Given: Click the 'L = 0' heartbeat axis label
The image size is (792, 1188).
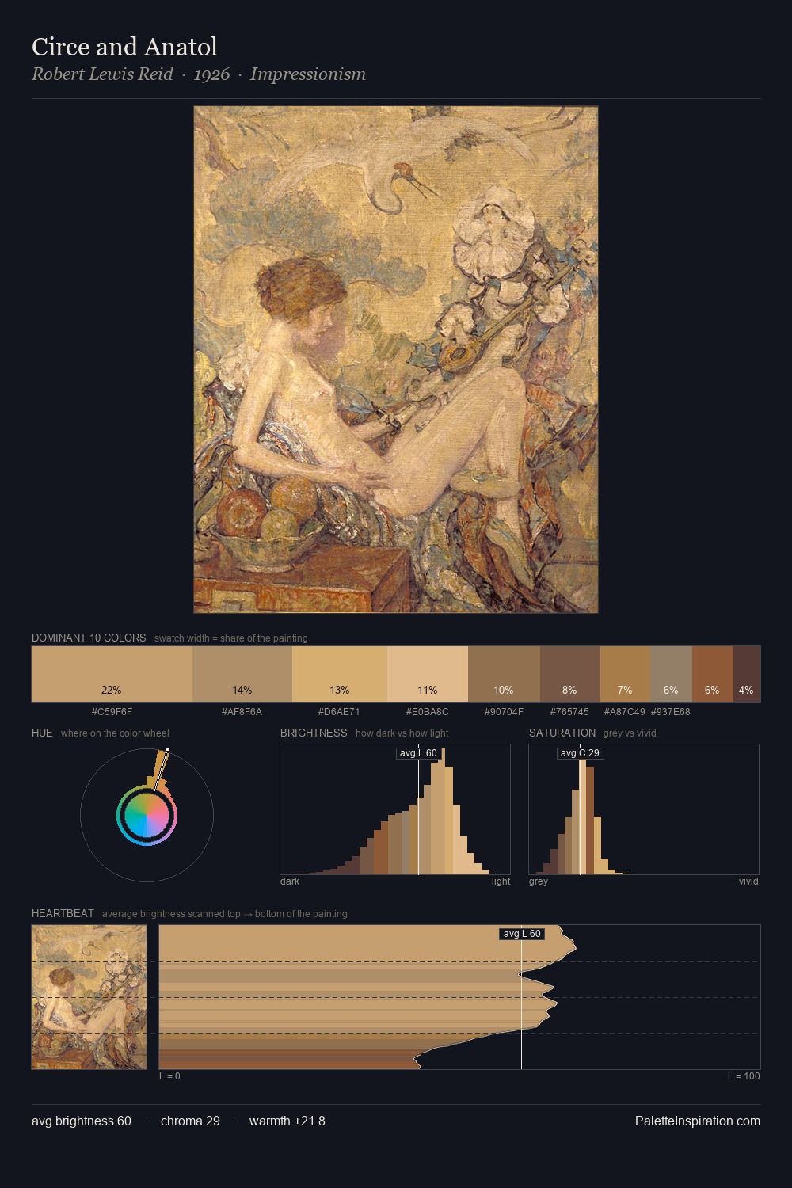Looking at the screenshot, I should point(169,1076).
